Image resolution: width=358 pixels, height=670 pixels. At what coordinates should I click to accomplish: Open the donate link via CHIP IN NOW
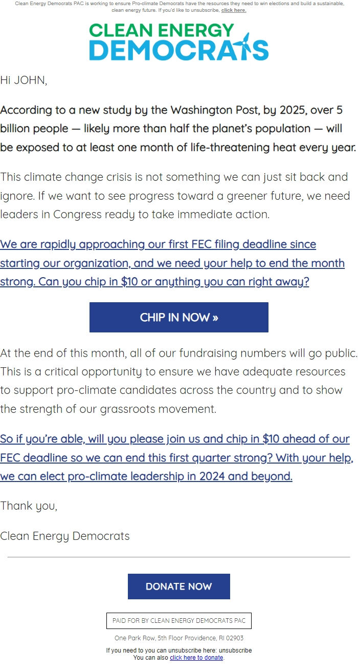[x=178, y=317]
